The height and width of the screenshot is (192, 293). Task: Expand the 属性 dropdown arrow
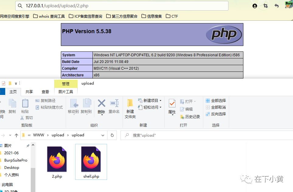click(172, 115)
